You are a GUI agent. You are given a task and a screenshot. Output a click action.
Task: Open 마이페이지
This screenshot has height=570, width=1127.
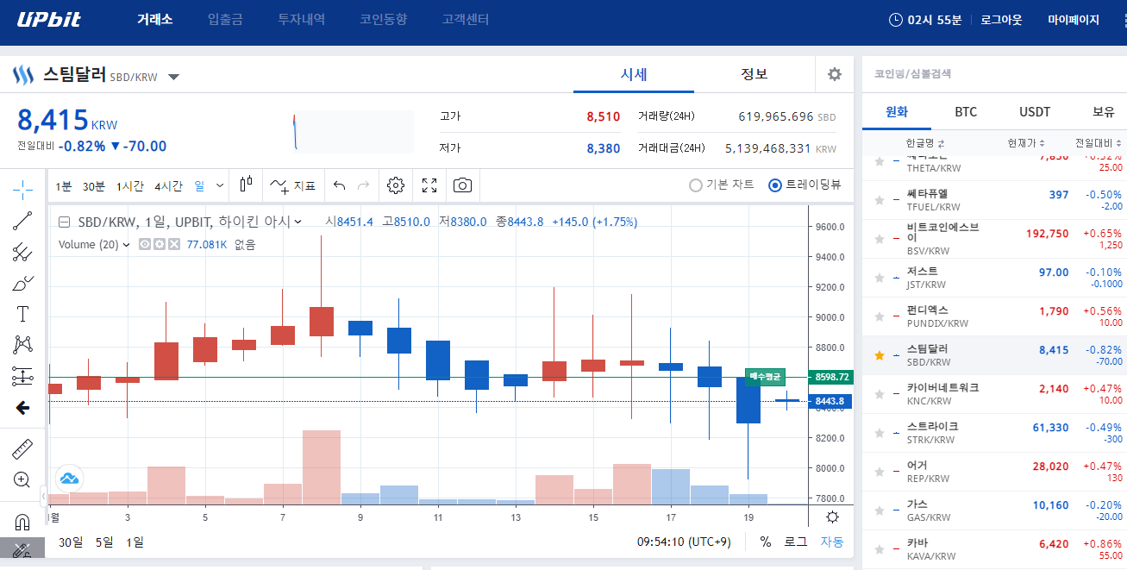pyautogui.click(x=1074, y=20)
